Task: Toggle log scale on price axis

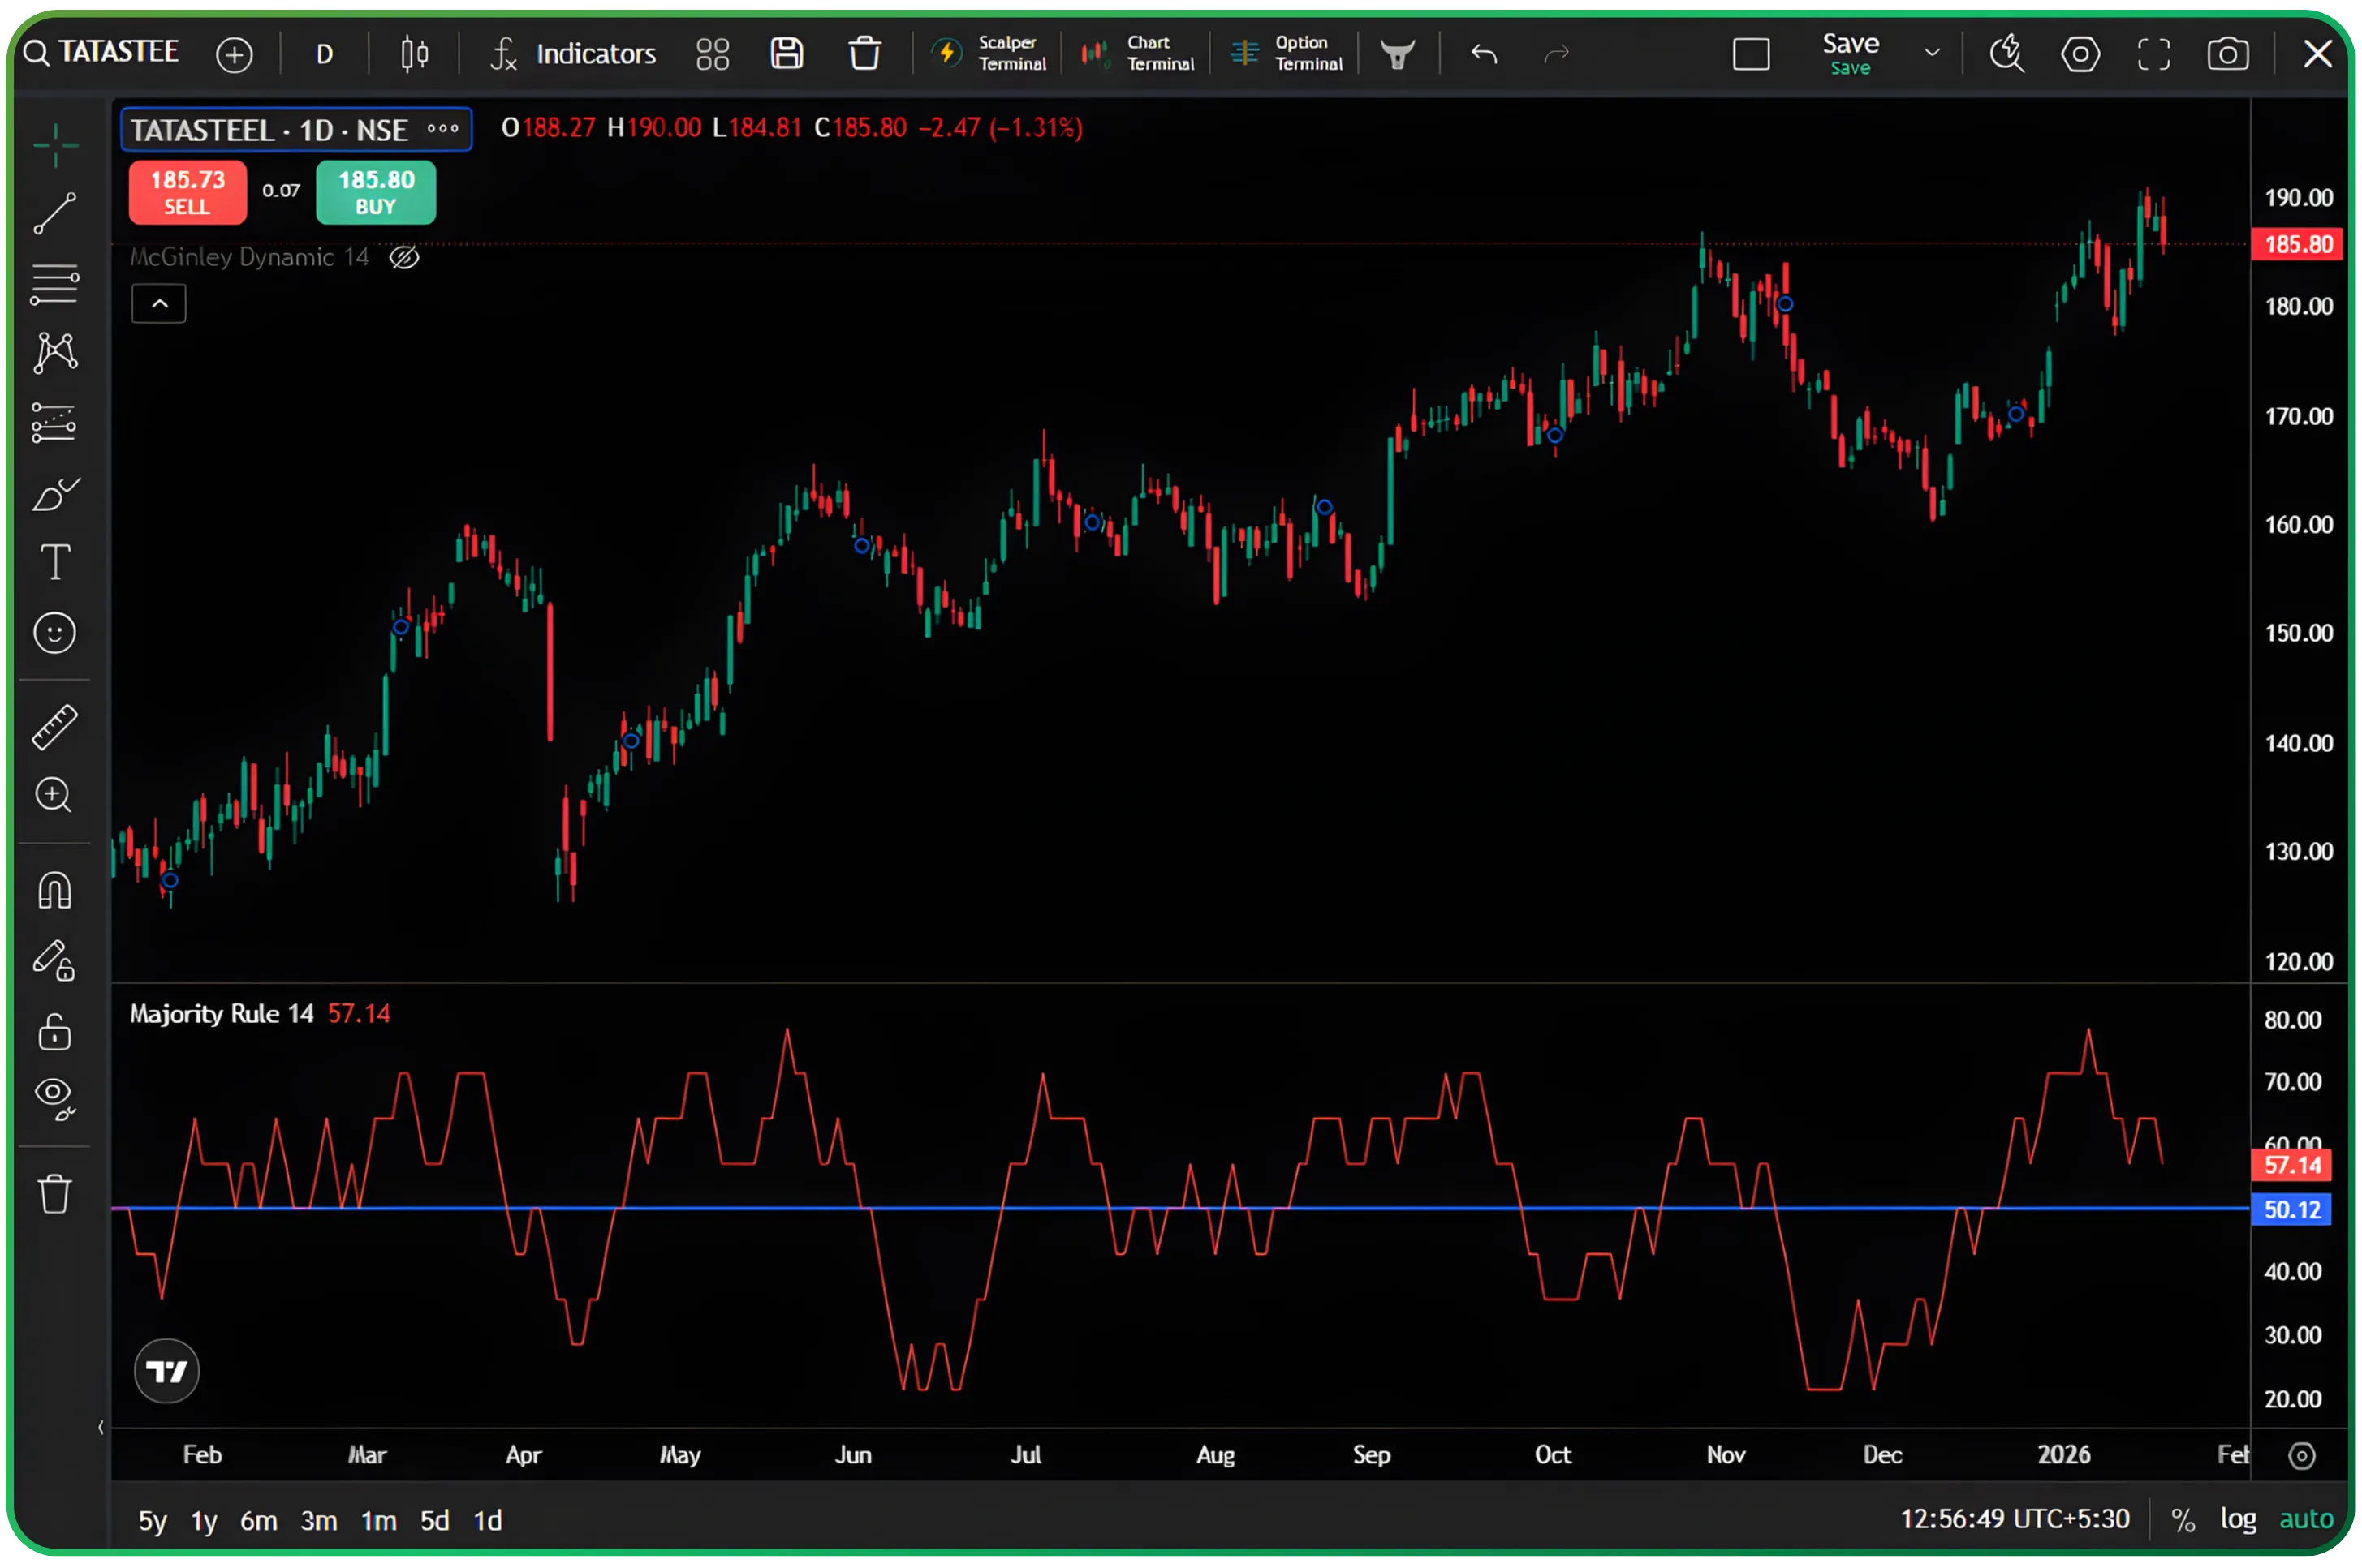Action: pyautogui.click(x=2237, y=1520)
